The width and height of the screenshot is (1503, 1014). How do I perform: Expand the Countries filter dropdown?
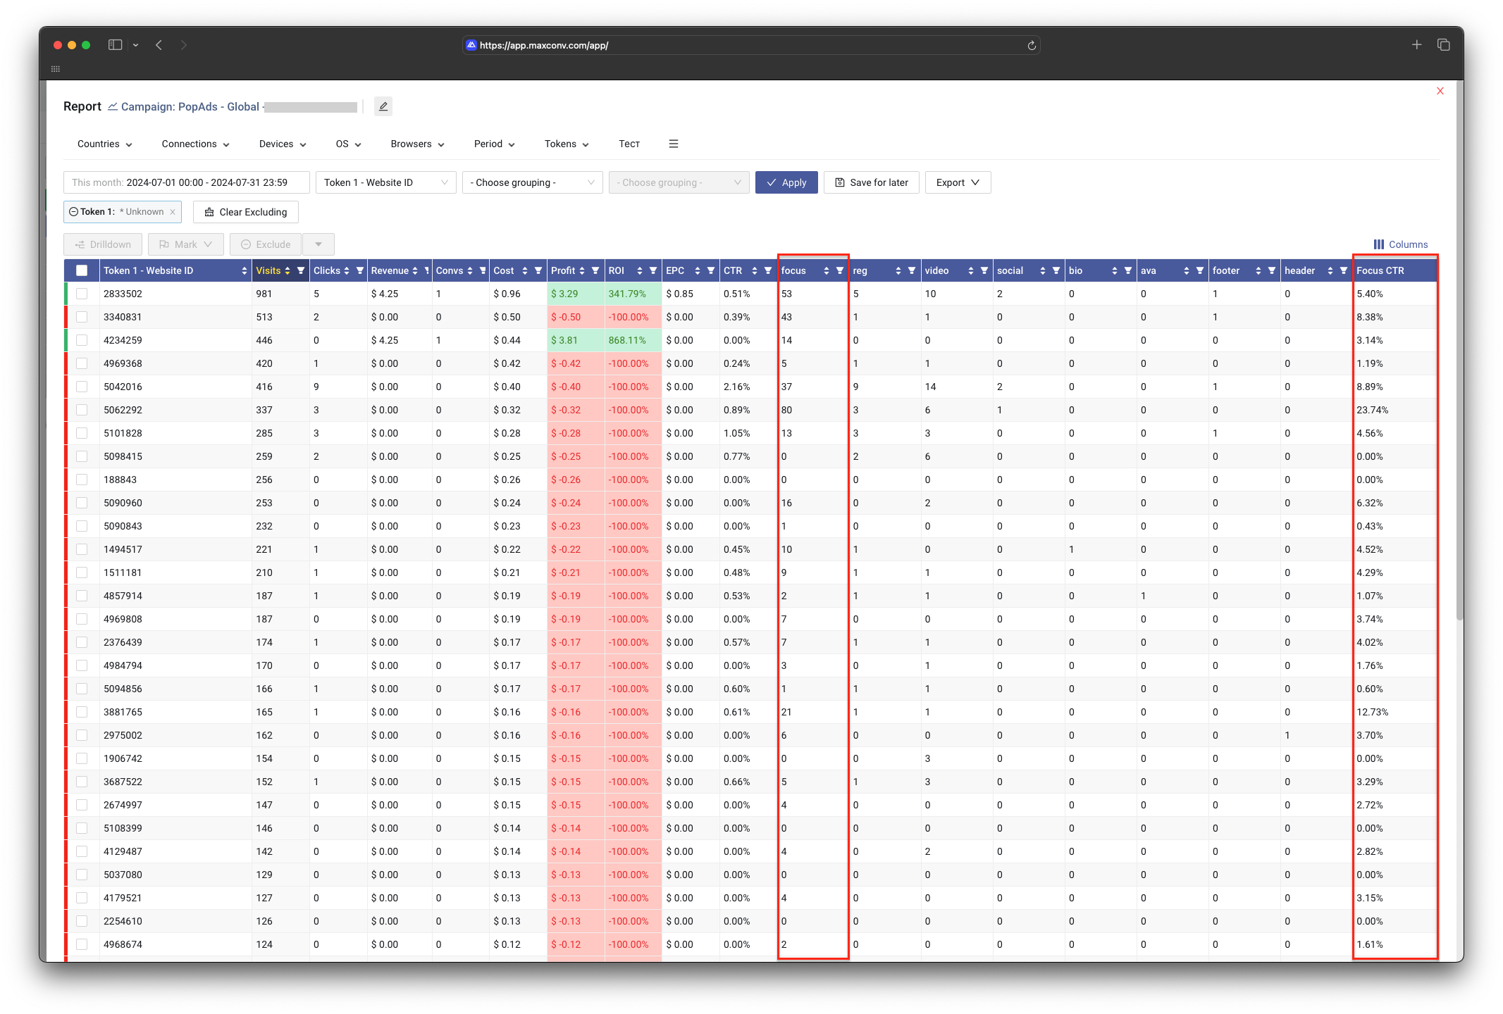pyautogui.click(x=102, y=144)
